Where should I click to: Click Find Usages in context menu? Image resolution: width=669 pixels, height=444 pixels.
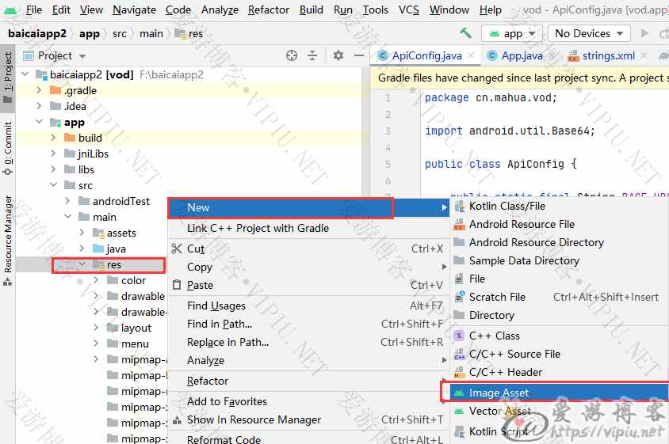tap(309, 305)
